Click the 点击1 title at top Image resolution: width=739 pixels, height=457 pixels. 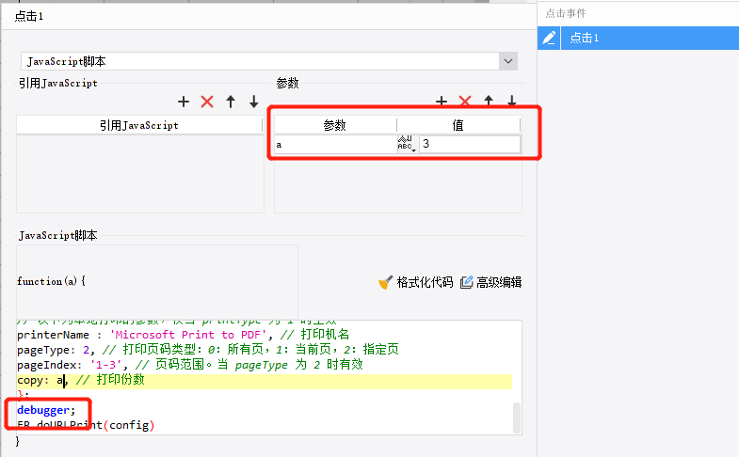pos(29,17)
